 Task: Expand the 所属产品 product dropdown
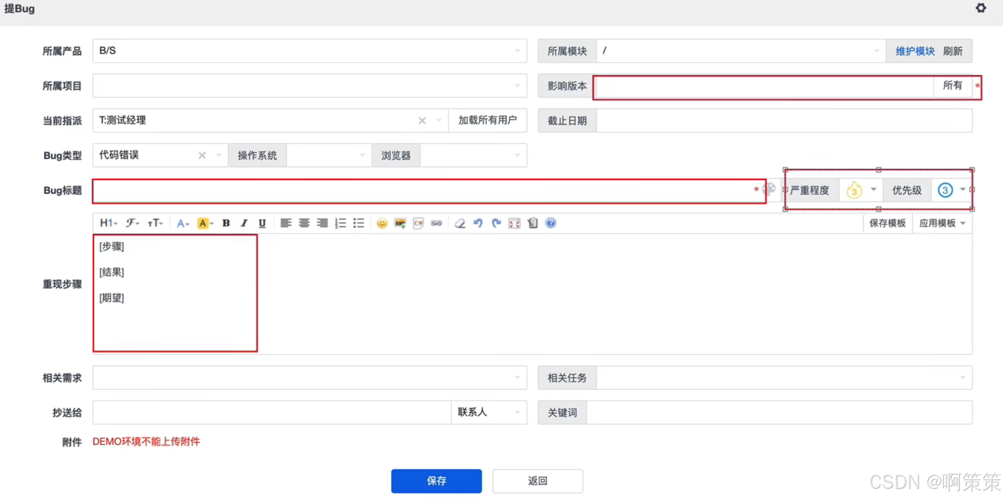[518, 51]
